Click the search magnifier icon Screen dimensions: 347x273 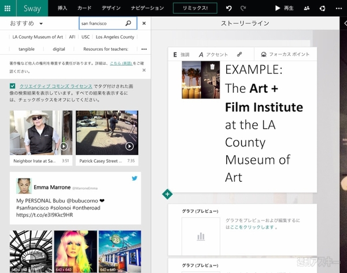128,23
